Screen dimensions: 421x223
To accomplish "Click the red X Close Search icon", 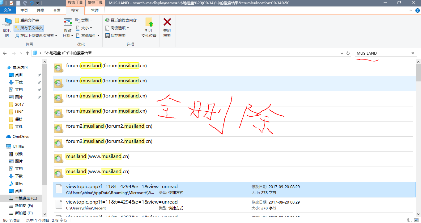I will click(167, 22).
